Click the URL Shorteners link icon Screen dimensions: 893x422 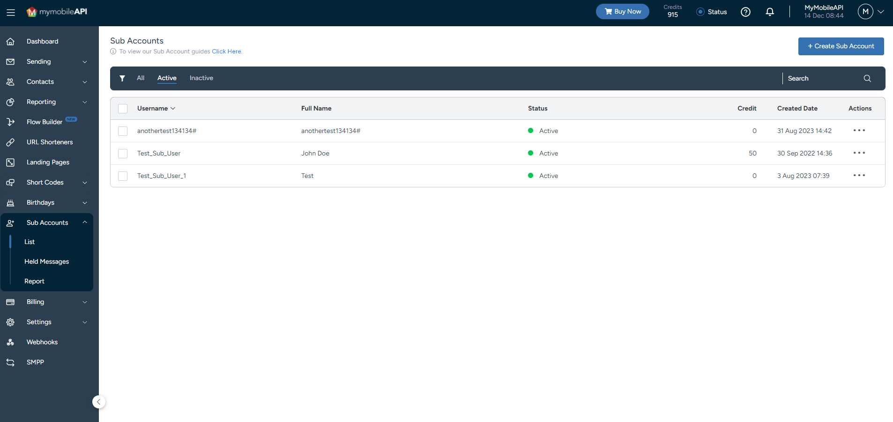10,142
